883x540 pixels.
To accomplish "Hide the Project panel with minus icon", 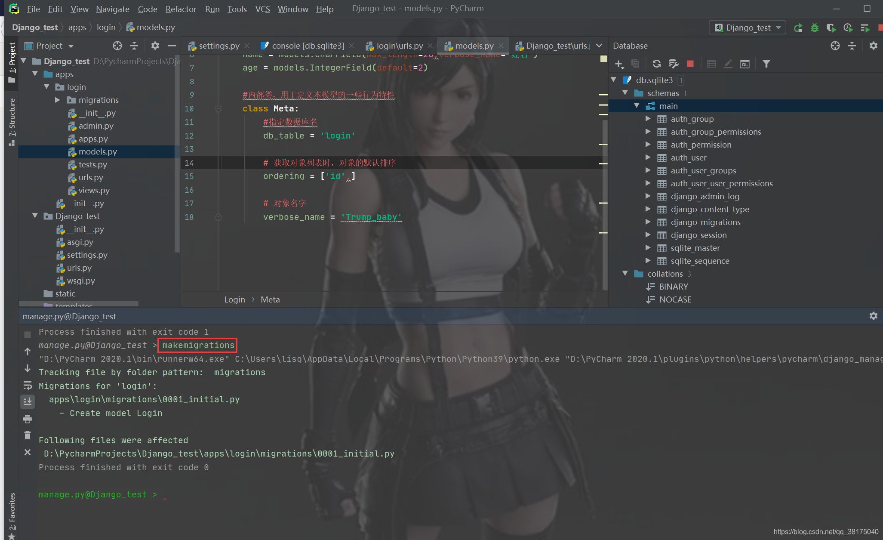I will pos(172,46).
